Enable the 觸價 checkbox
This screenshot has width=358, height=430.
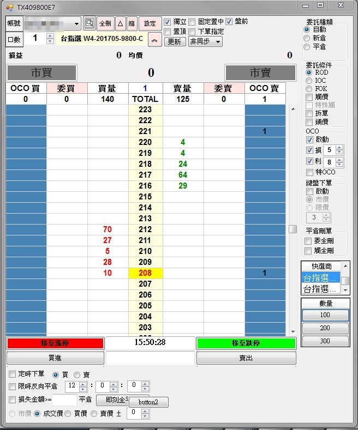tap(309, 97)
